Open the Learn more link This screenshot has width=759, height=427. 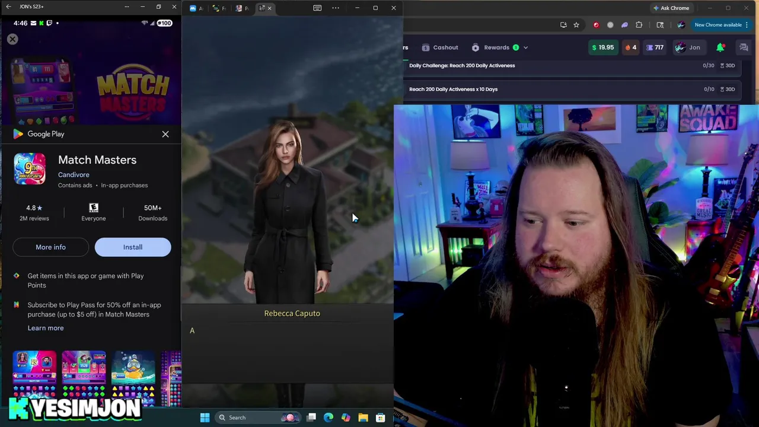pyautogui.click(x=46, y=328)
